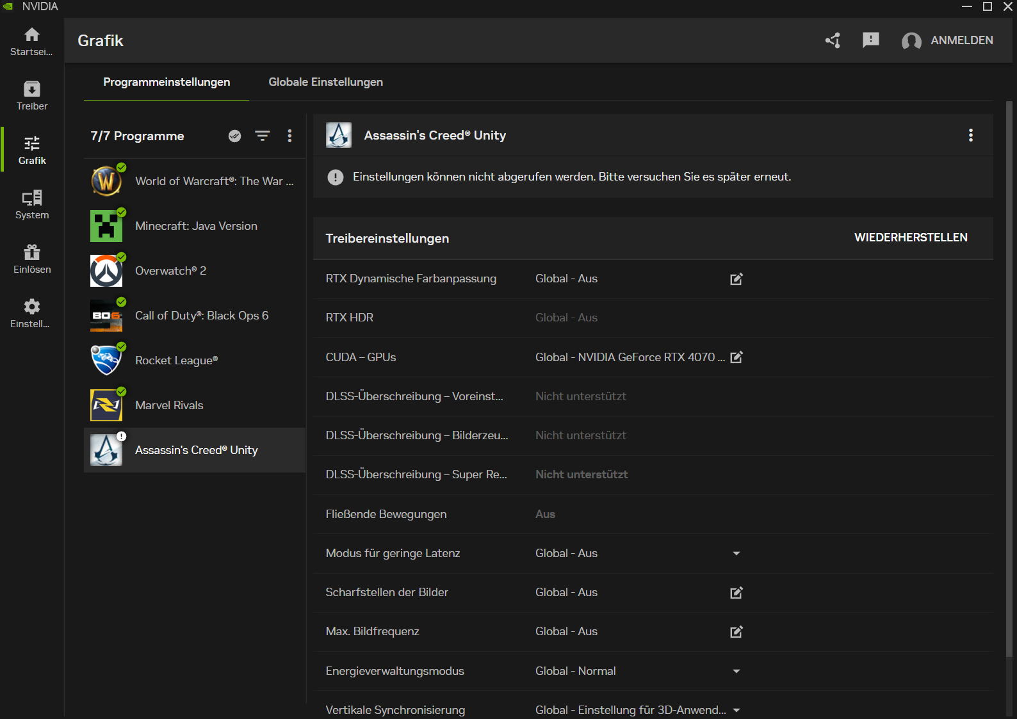The image size is (1017, 719).
Task: Expand Energieverwaltungsmodus dropdown
Action: point(736,671)
